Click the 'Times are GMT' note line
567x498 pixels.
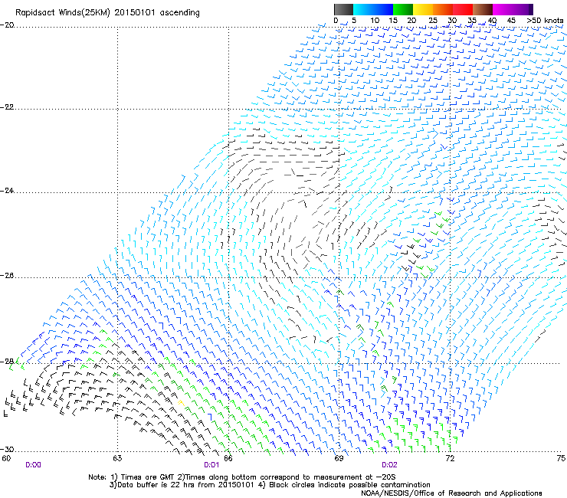point(242,477)
